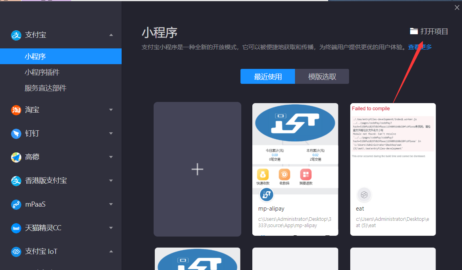Click the 小程序 page heading

(x=160, y=33)
